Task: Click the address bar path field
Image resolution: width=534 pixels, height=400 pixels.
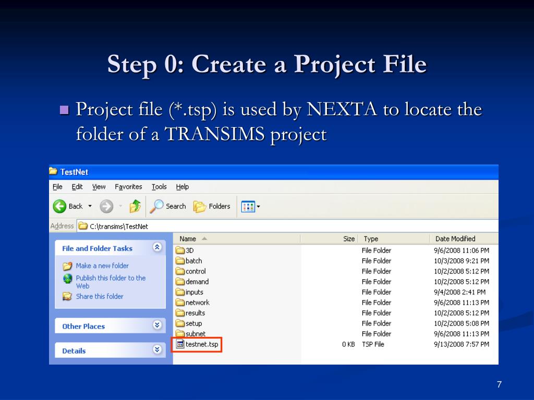Action: [288, 226]
